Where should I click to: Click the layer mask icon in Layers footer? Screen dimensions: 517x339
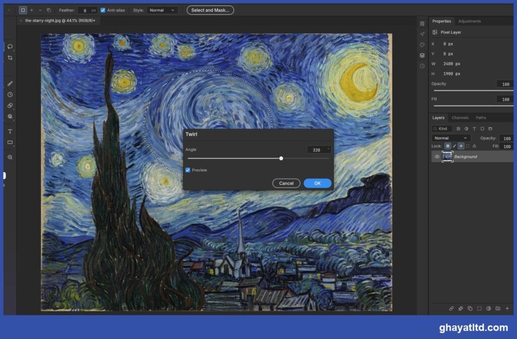point(480,308)
